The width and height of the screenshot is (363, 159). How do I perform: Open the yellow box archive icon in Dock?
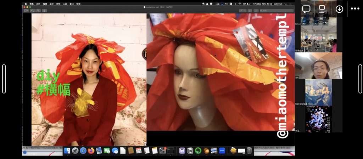click(x=233, y=151)
